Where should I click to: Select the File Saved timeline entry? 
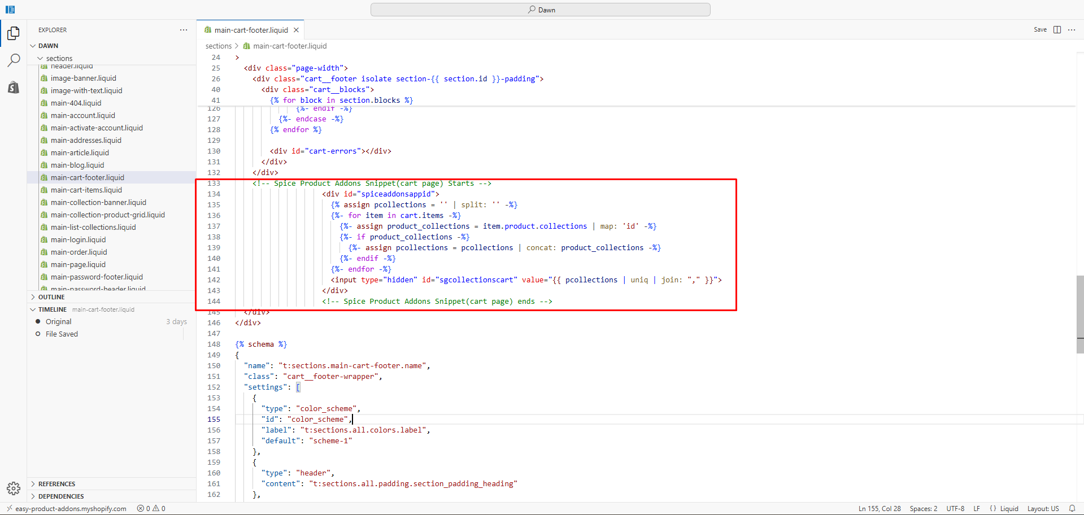[x=62, y=334]
